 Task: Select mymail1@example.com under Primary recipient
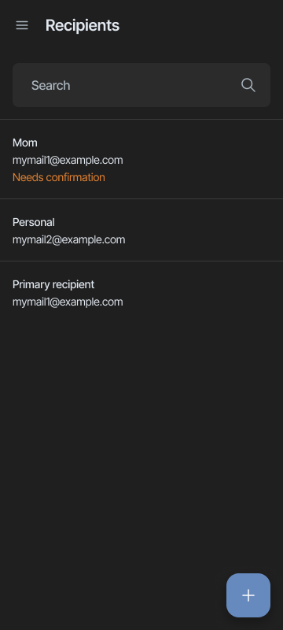tap(68, 302)
